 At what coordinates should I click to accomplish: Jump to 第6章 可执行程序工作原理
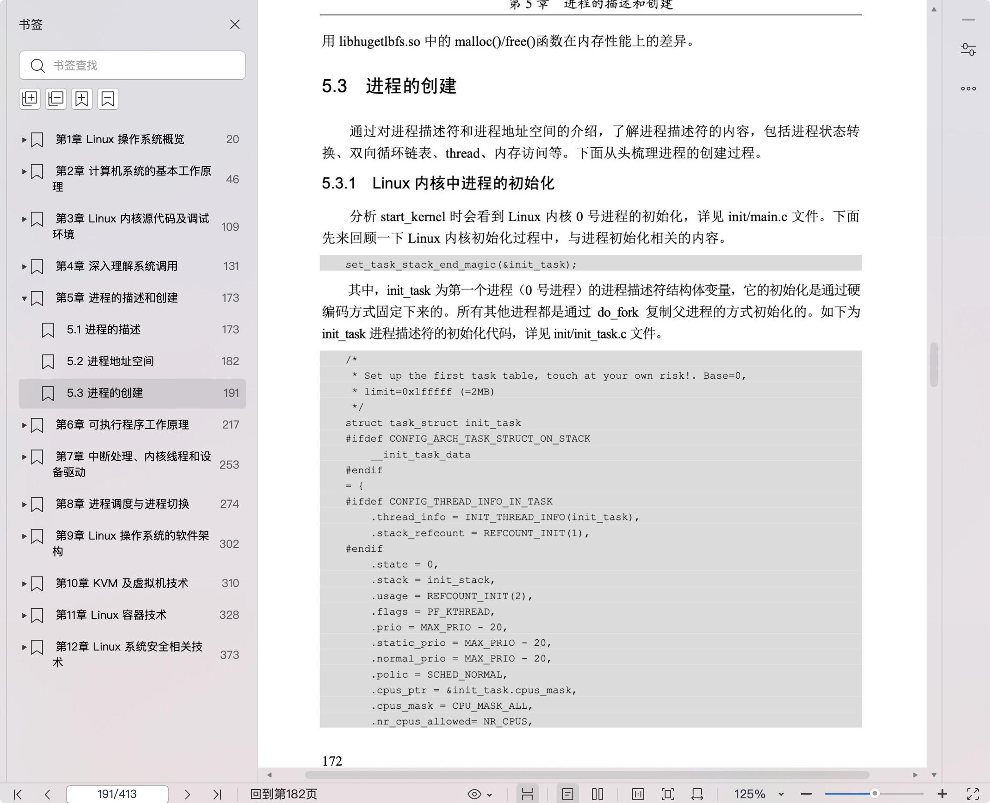point(122,425)
